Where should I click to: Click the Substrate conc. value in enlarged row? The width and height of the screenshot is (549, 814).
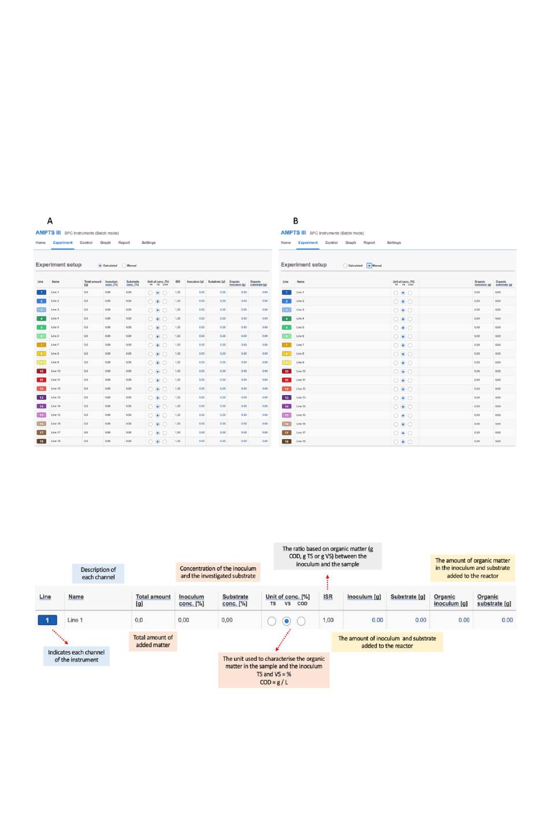pos(227,620)
